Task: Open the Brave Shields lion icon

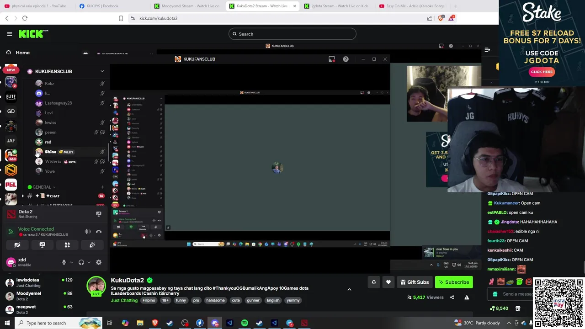Action: point(441,18)
